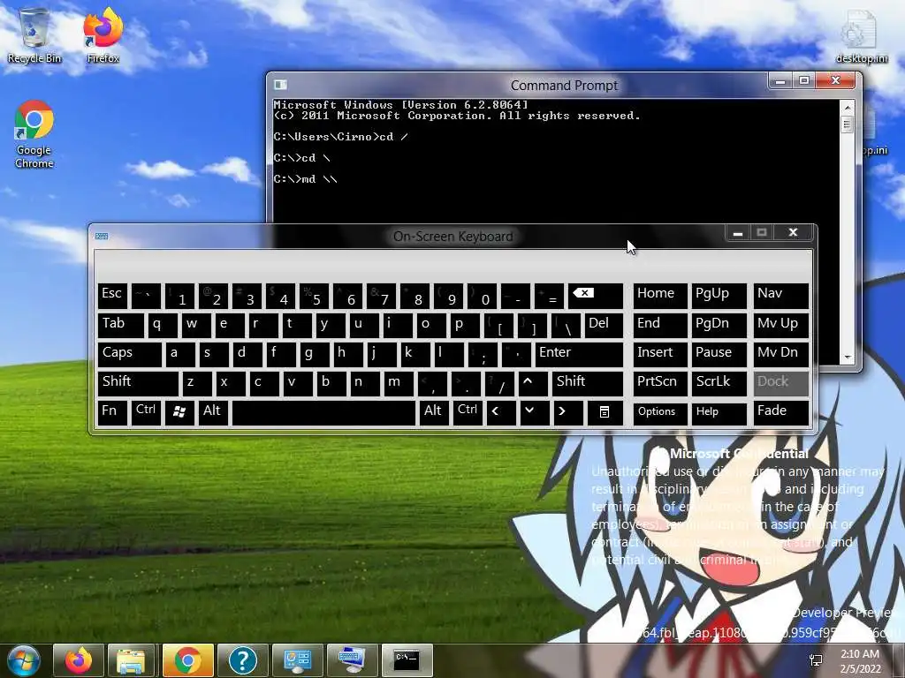Open the Recycle Bin desktop icon

34,35
